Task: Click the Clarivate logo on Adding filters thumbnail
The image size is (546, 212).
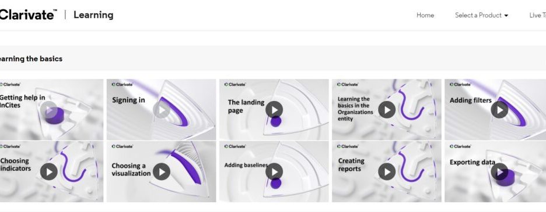Action: (460, 84)
